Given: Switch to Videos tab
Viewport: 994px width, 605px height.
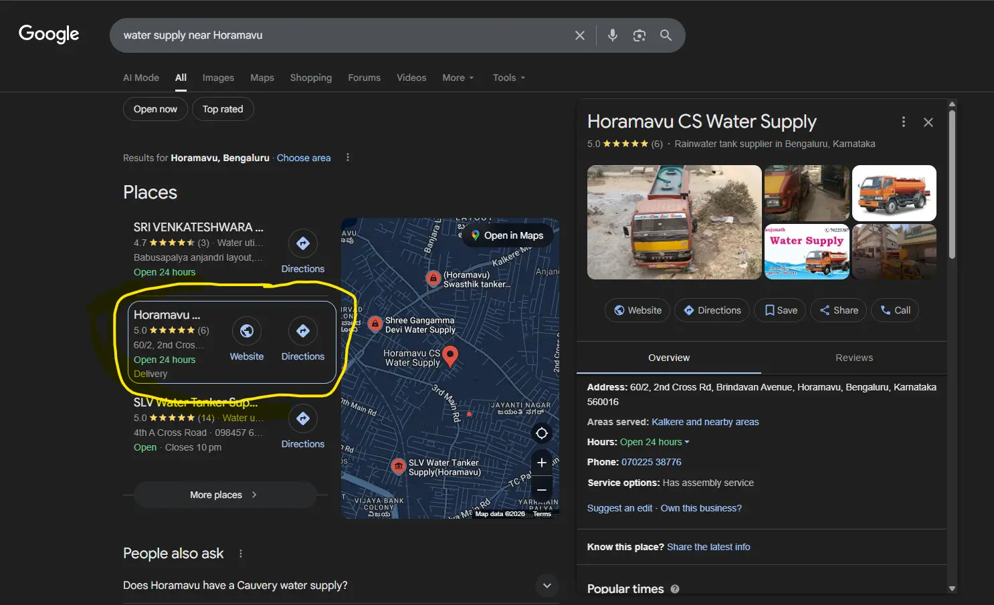Looking at the screenshot, I should (411, 78).
